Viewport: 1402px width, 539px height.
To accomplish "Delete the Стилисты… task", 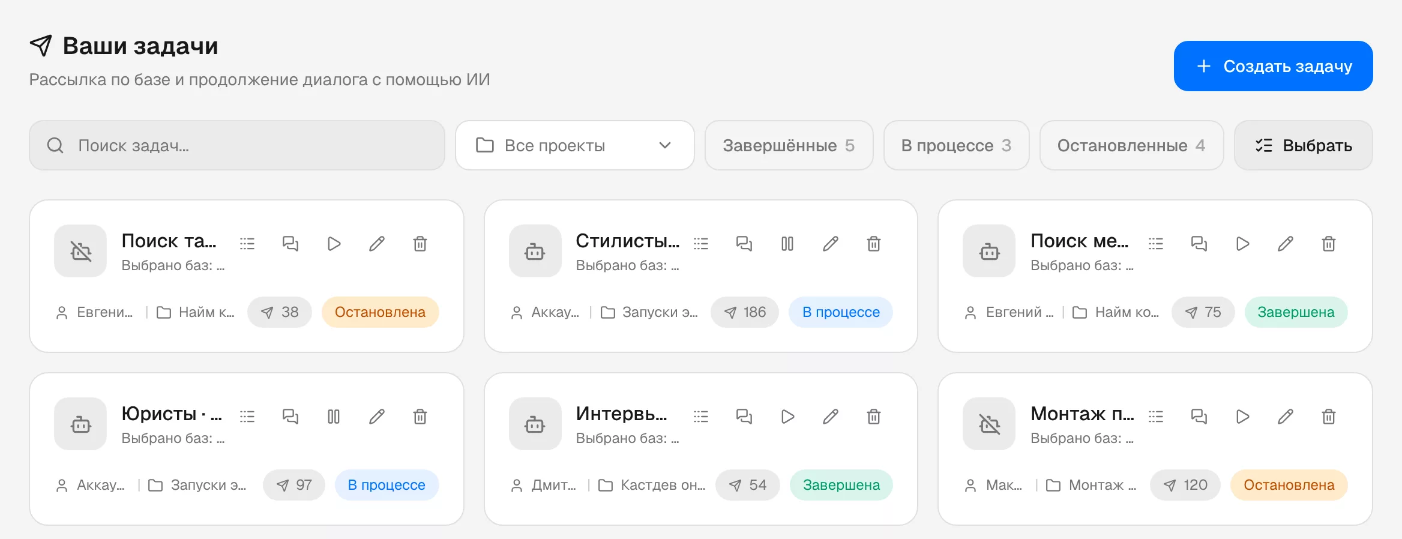I will pos(874,244).
